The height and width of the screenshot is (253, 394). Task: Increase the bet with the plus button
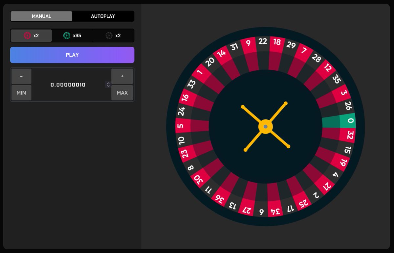[122, 76]
